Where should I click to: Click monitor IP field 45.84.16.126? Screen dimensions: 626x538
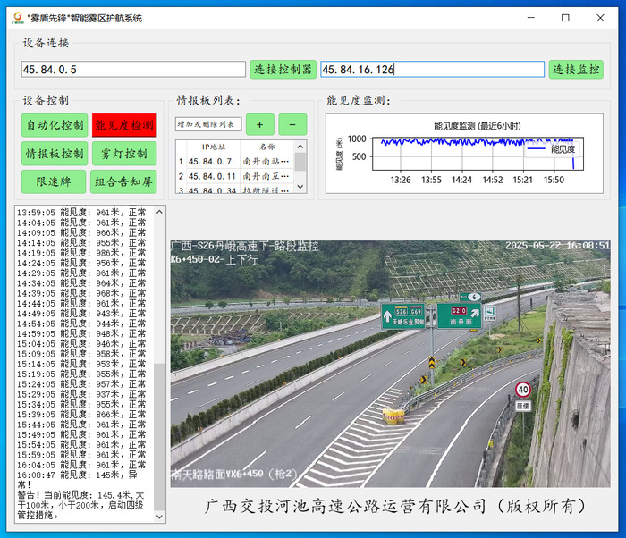[x=432, y=70]
